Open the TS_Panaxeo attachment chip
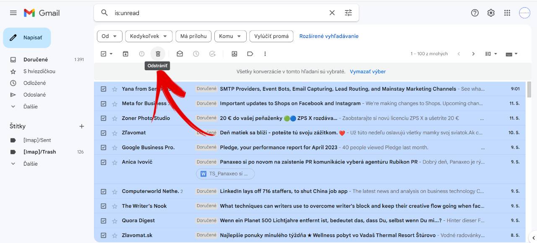This screenshot has width=537, height=243. tap(225, 174)
